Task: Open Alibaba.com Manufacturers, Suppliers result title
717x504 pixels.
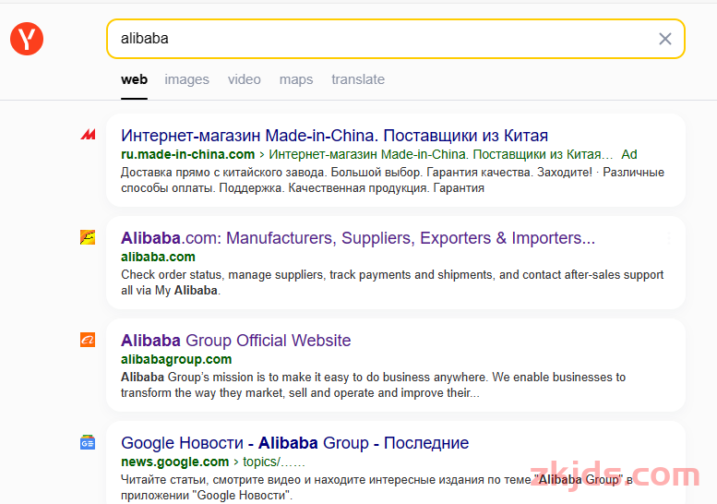Action: click(x=358, y=238)
